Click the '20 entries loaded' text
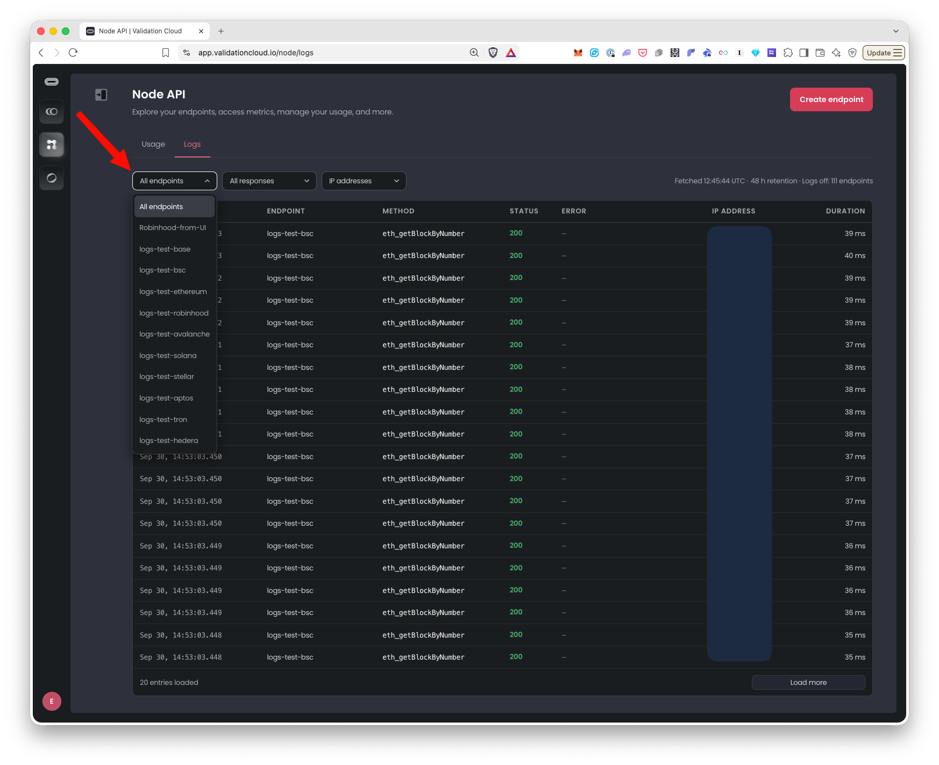 click(169, 683)
